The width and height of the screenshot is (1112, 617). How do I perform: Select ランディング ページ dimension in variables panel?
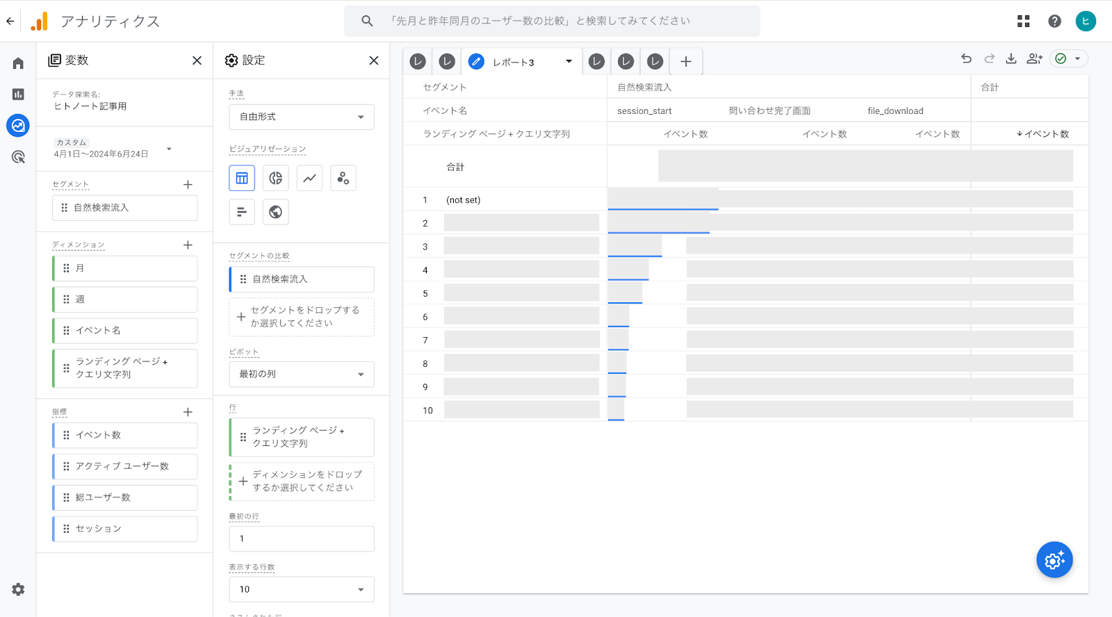click(124, 368)
